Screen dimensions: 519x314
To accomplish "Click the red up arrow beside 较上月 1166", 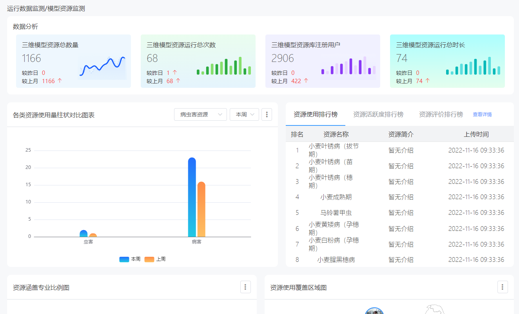I will (60, 81).
